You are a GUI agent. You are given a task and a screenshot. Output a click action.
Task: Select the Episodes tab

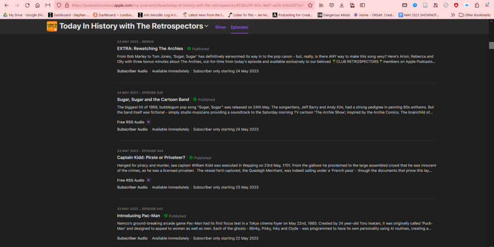click(239, 27)
